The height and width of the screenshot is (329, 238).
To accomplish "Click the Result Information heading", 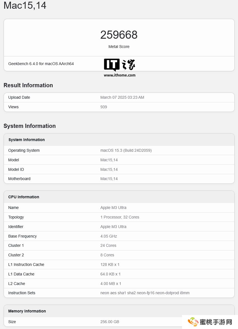I will 28,85.
